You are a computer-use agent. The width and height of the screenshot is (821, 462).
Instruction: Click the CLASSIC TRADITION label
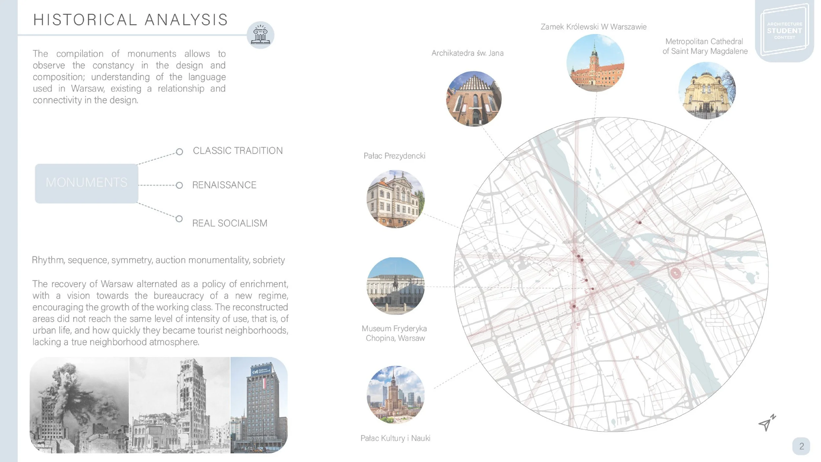click(237, 150)
